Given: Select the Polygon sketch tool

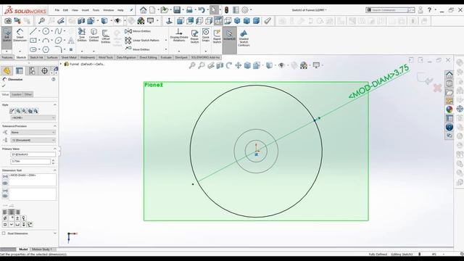Looking at the screenshot, I should click(46, 49).
